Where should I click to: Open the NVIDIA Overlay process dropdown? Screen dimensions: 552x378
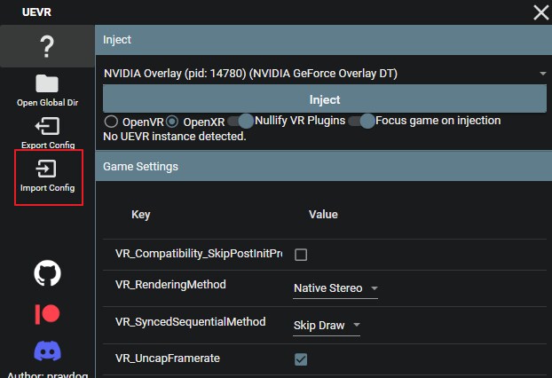click(325, 73)
